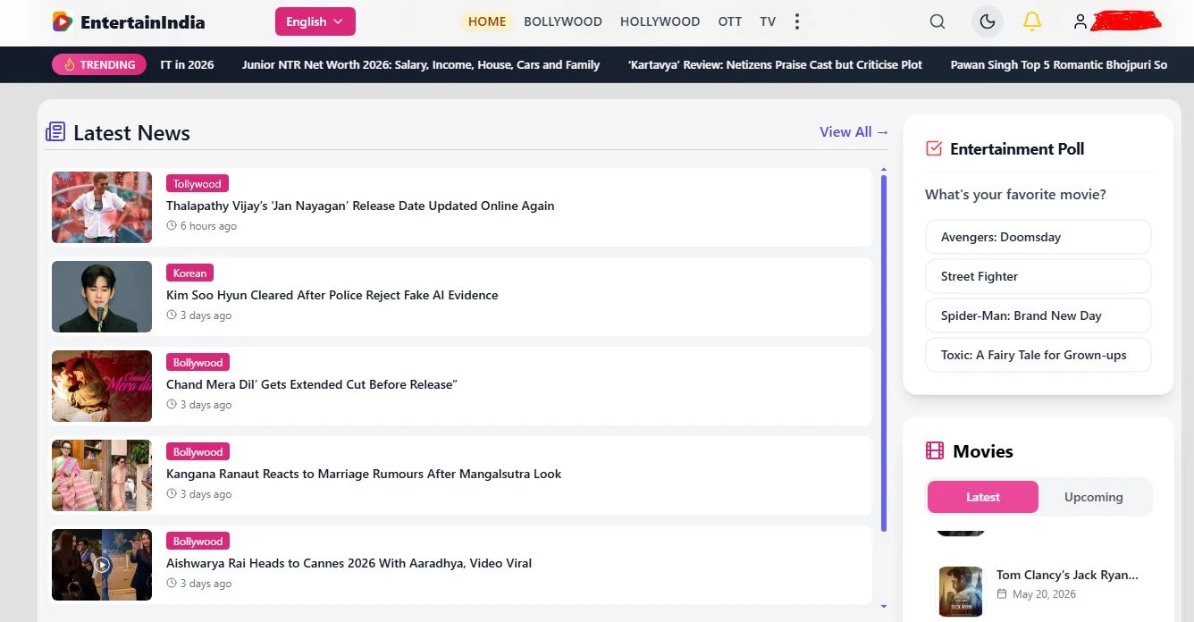Screen dimensions: 1194x622
Task: Click calendar icon next to May 20, 2026
Action: click(1002, 593)
